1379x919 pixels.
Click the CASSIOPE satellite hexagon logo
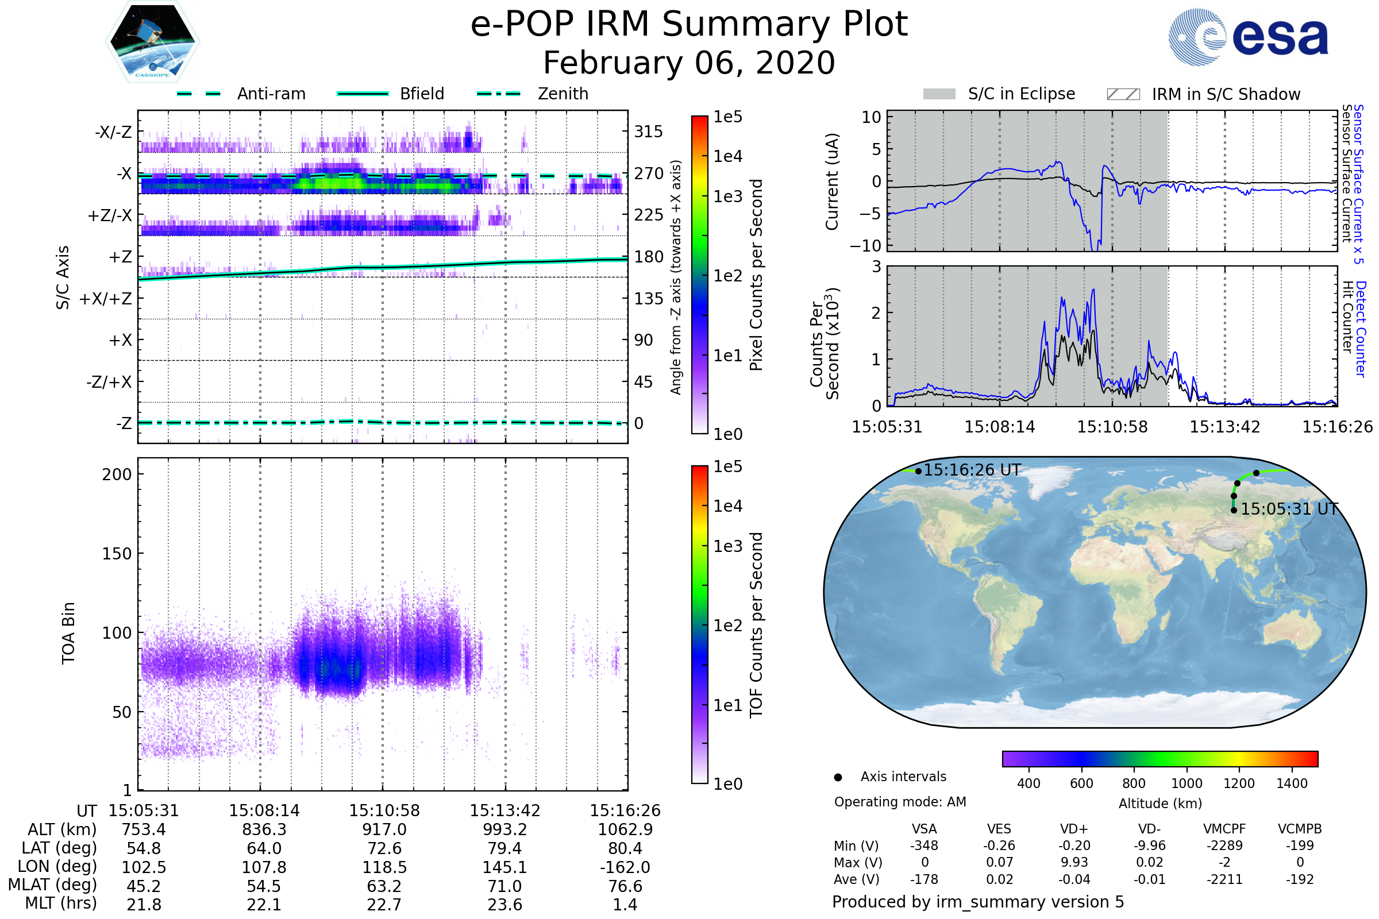(x=152, y=42)
